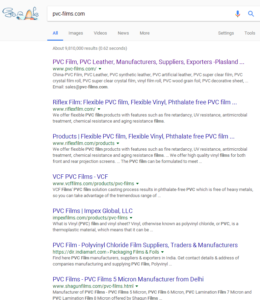The width and height of the screenshot is (260, 300).
Task: Open the VCF PVC Films - VCF result
Action: click(x=80, y=177)
